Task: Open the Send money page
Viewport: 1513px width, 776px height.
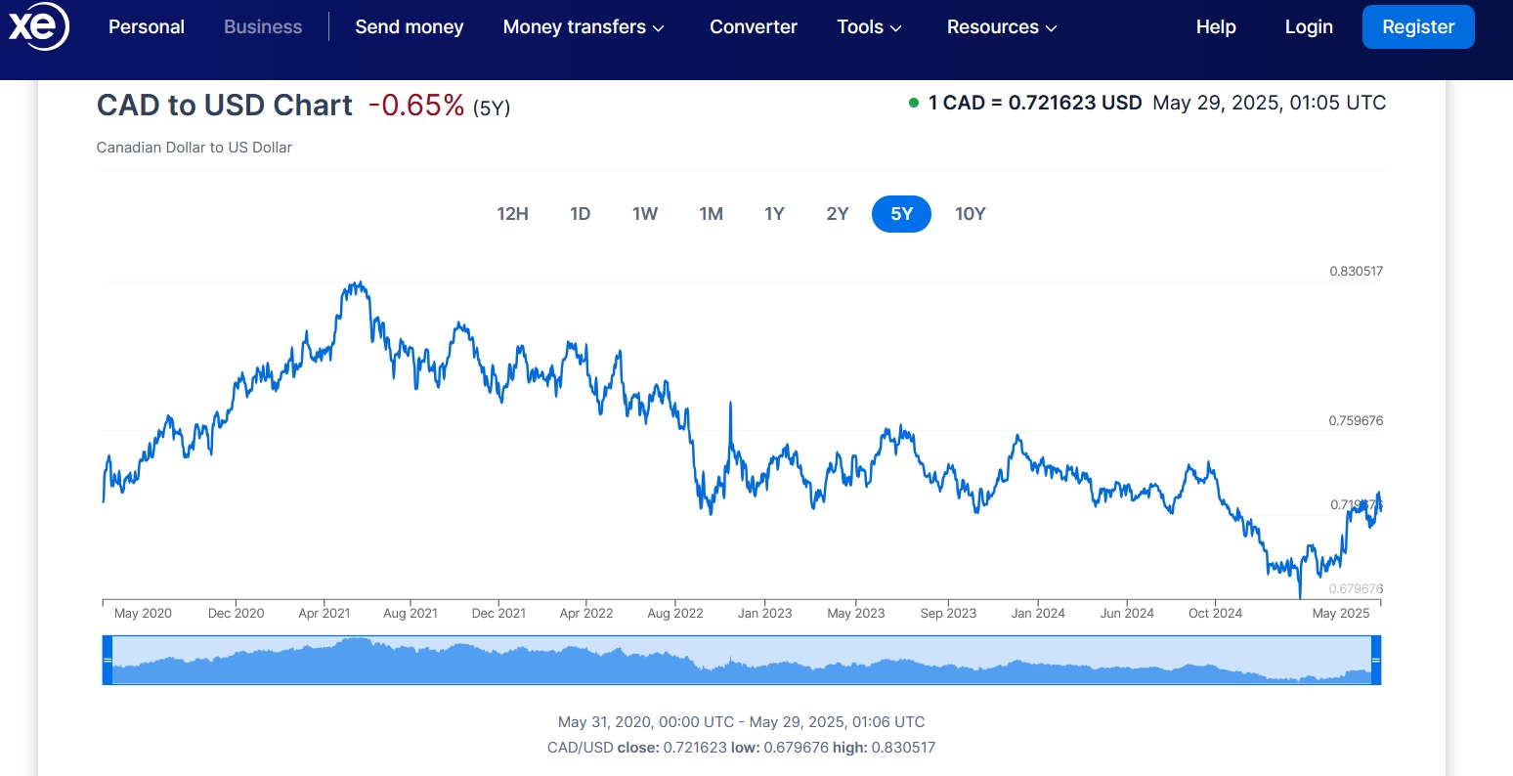Action: pos(410,27)
